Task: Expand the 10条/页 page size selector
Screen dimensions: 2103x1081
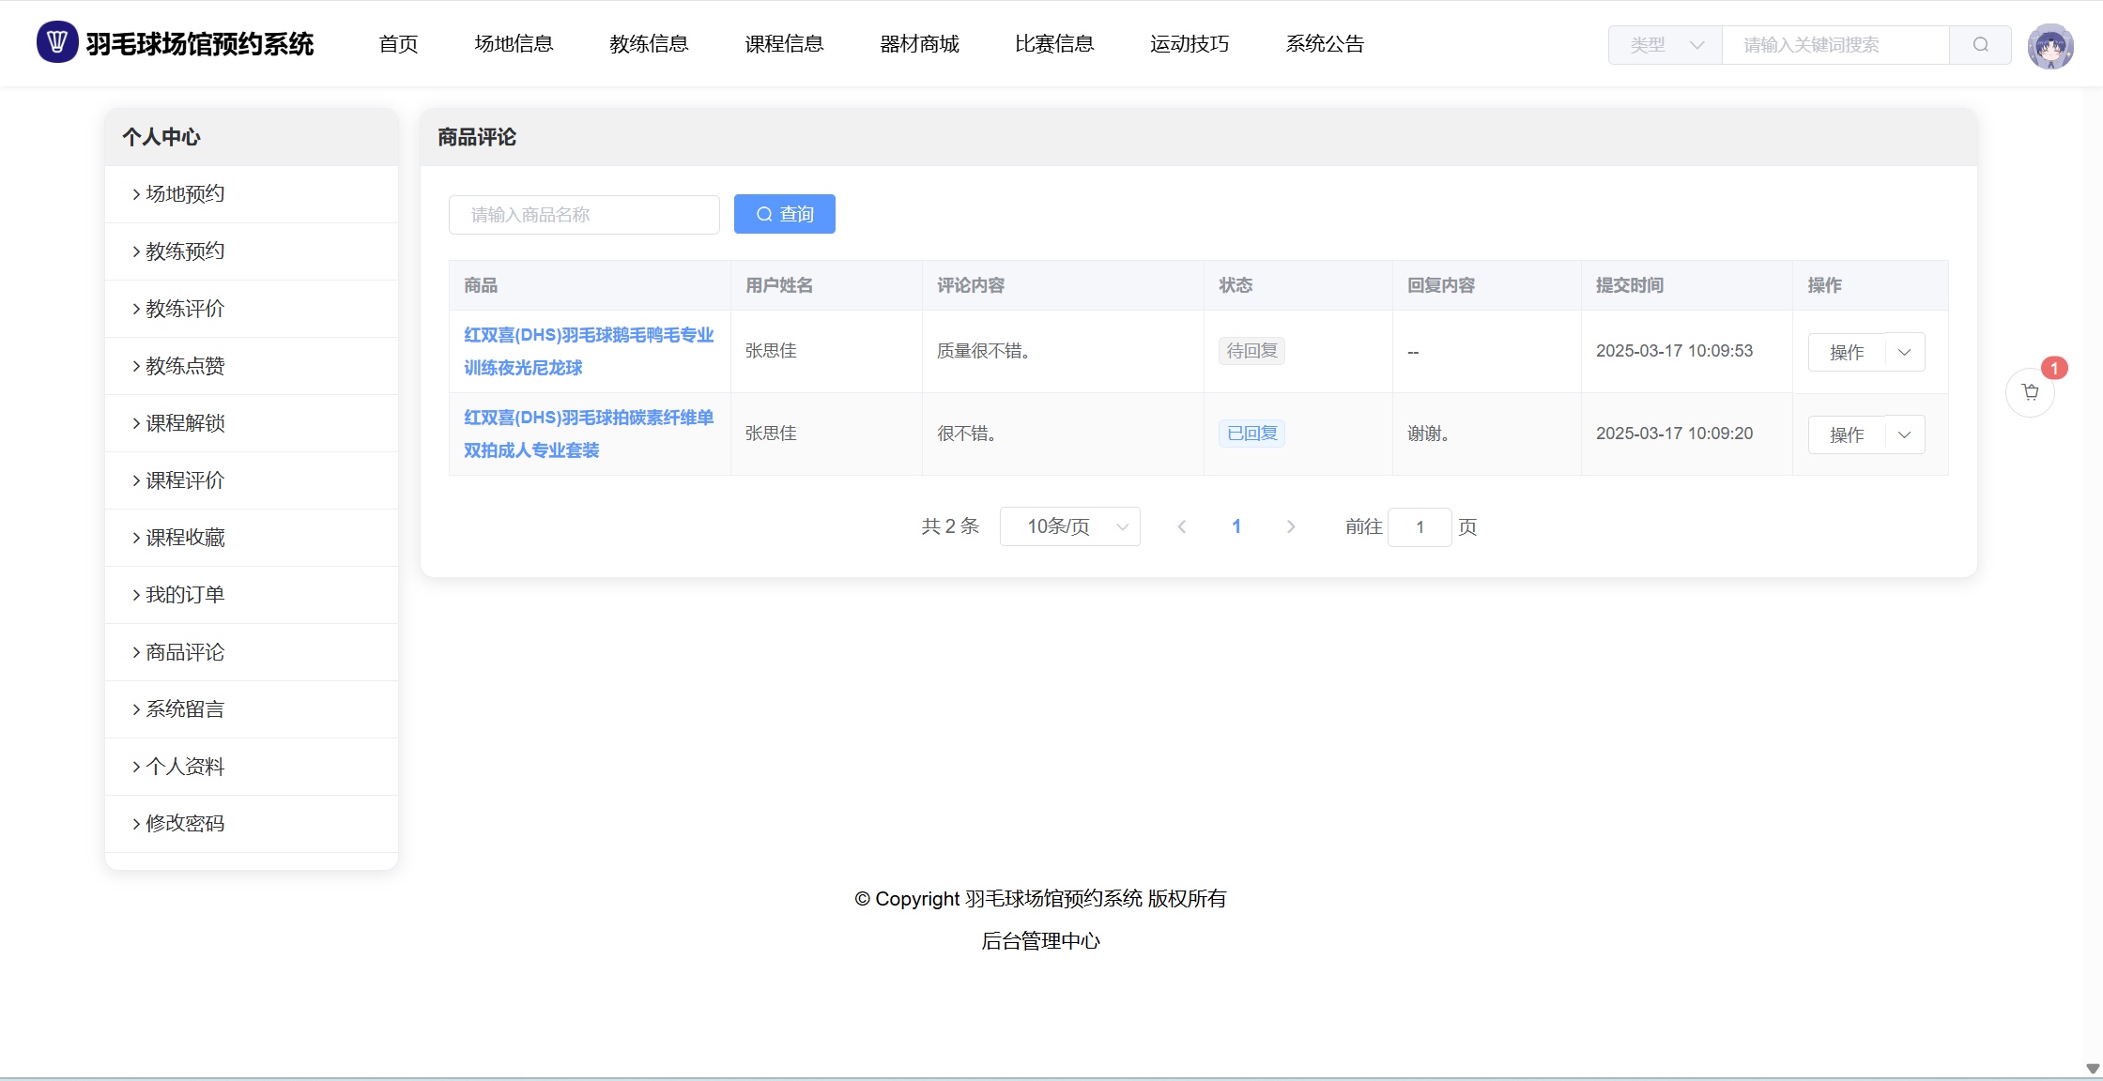Action: (1069, 526)
